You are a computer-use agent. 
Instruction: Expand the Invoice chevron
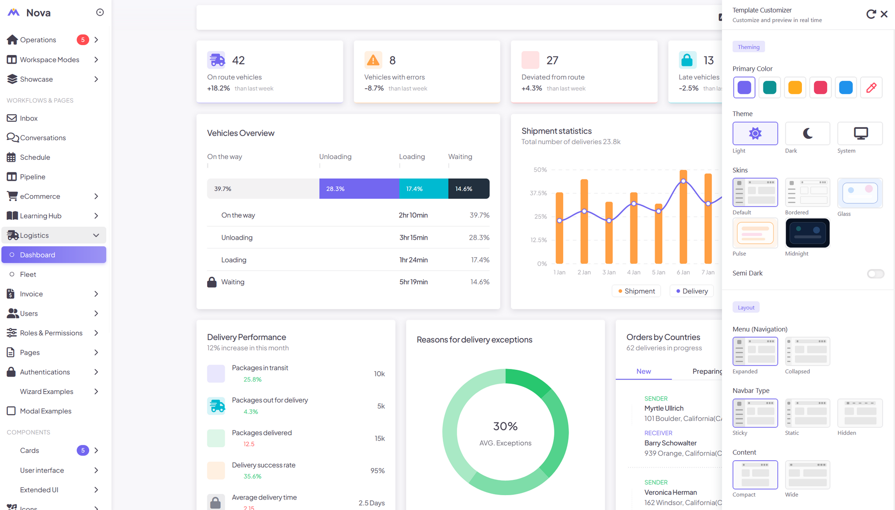(x=96, y=294)
